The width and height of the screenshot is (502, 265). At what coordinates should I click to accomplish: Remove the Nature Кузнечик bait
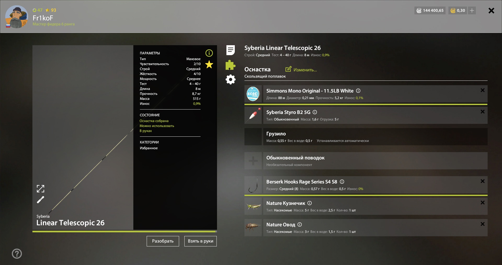(x=483, y=203)
